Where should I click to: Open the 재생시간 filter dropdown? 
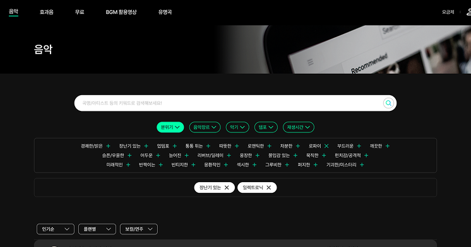(299, 127)
